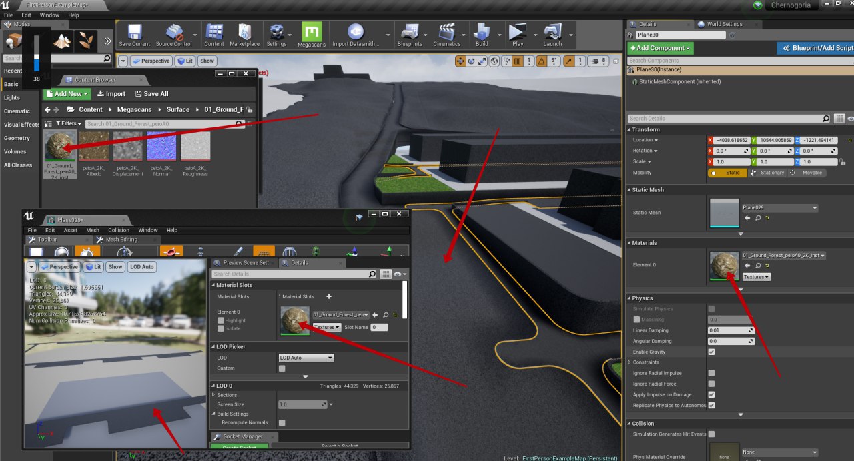854x461 pixels.
Task: Check Recompute Normals in Build Settings
Action: [282, 422]
